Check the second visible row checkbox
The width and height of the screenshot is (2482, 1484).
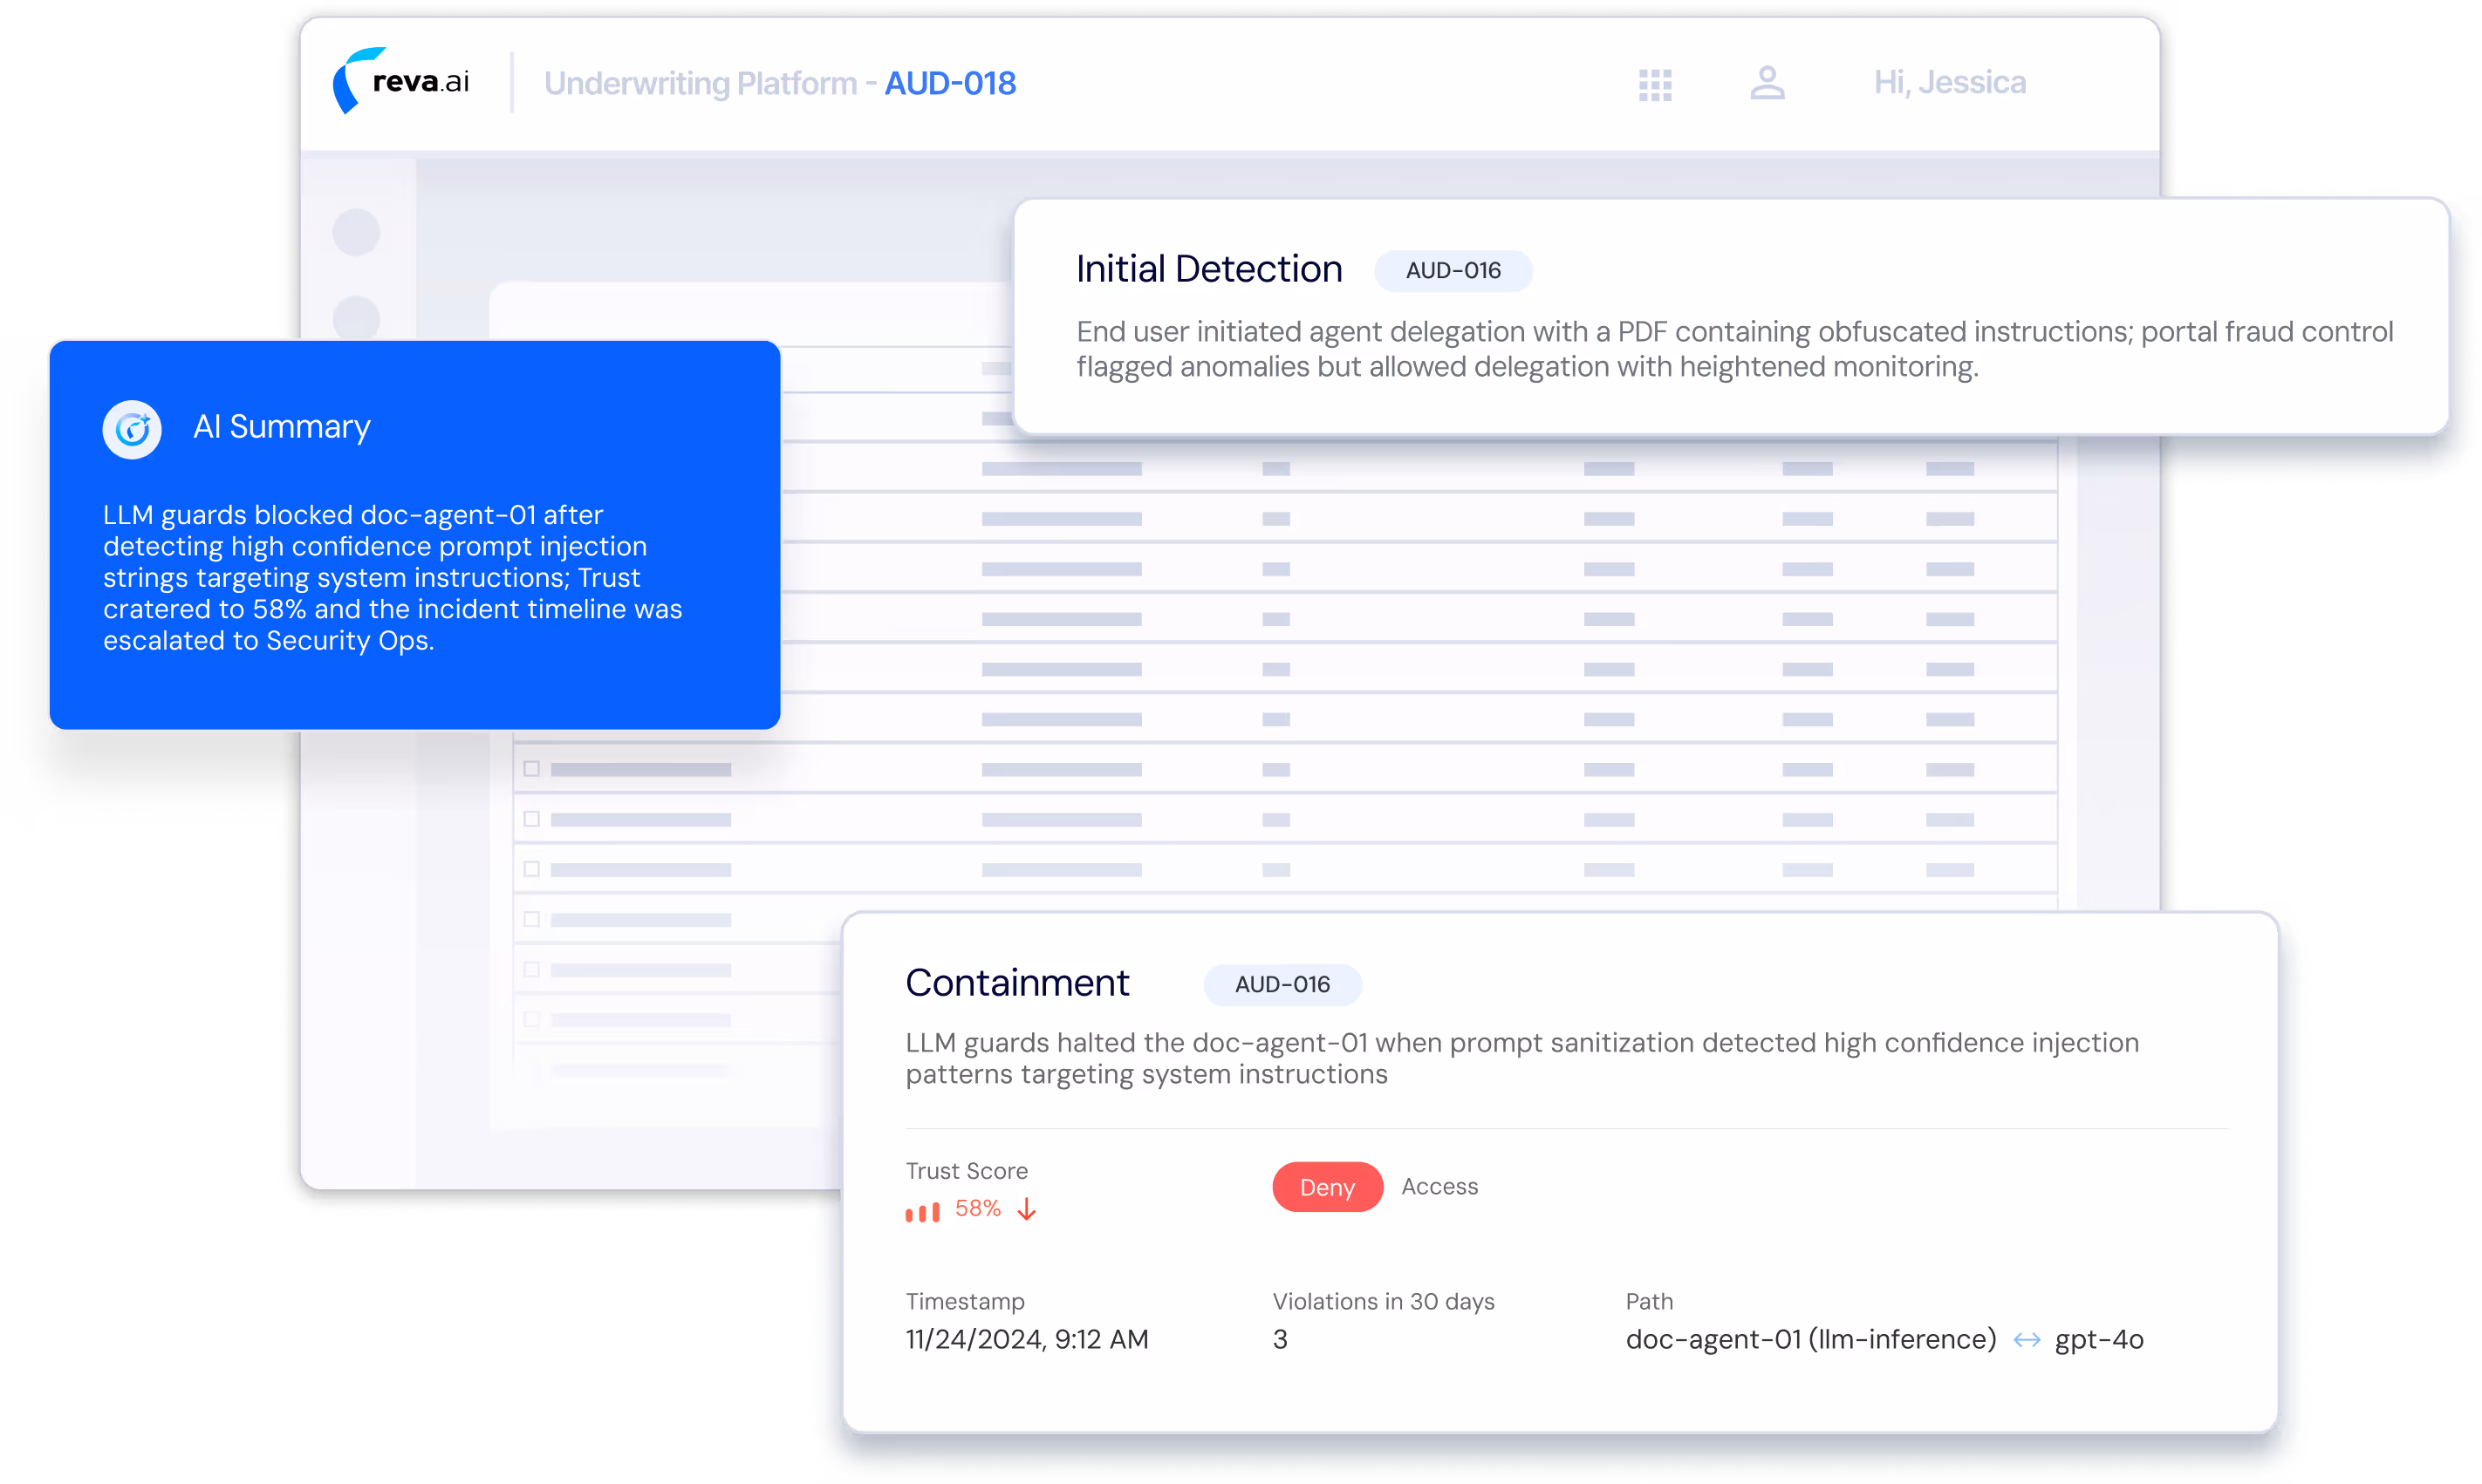coord(532,818)
